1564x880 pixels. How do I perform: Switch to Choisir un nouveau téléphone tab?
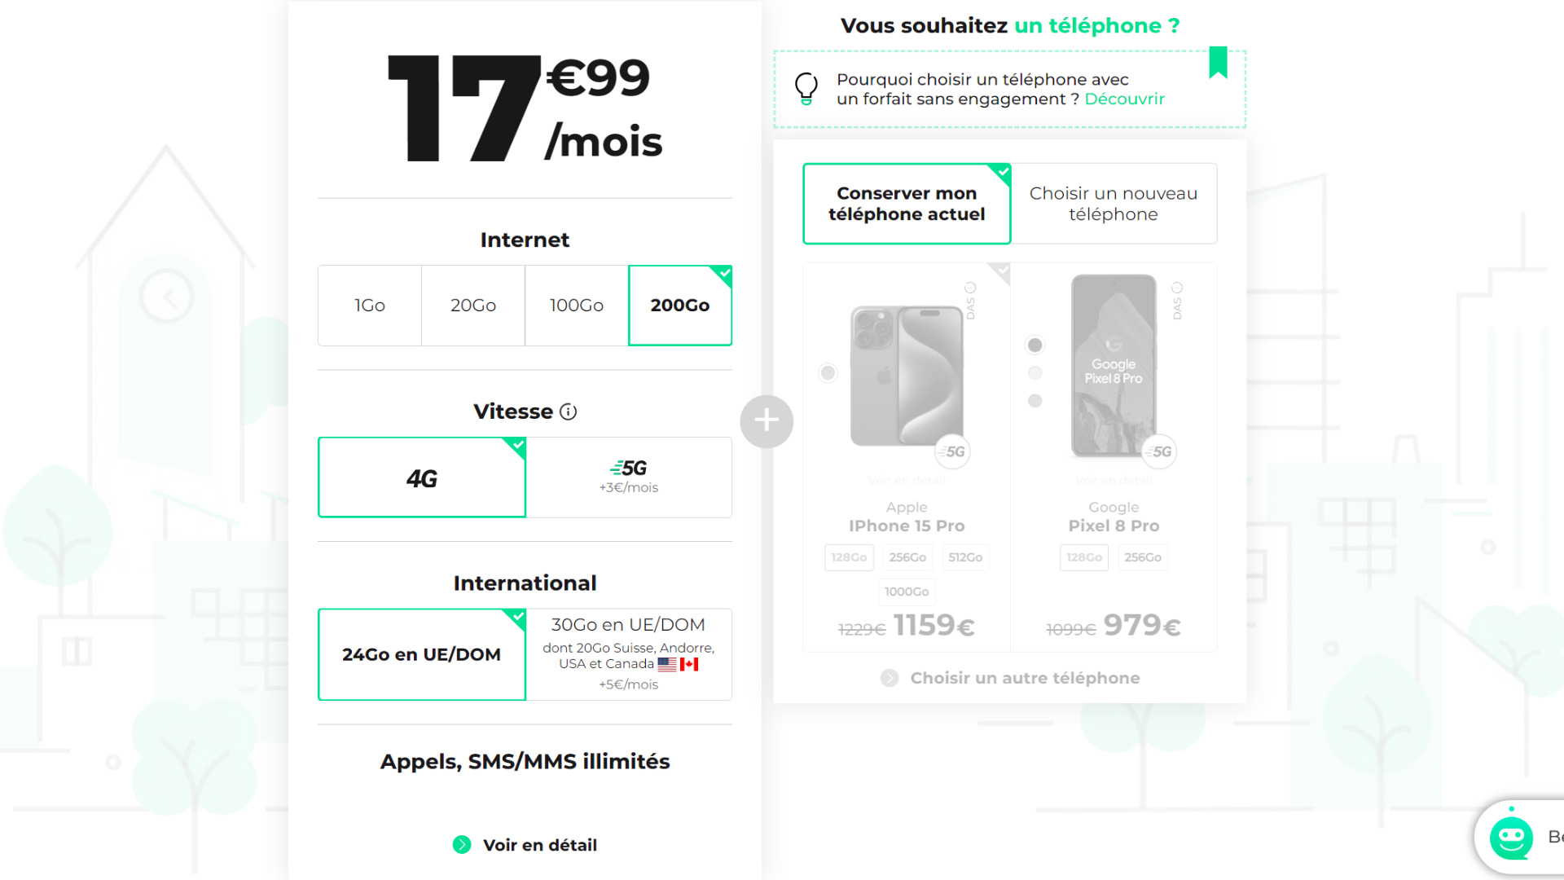pyautogui.click(x=1114, y=204)
